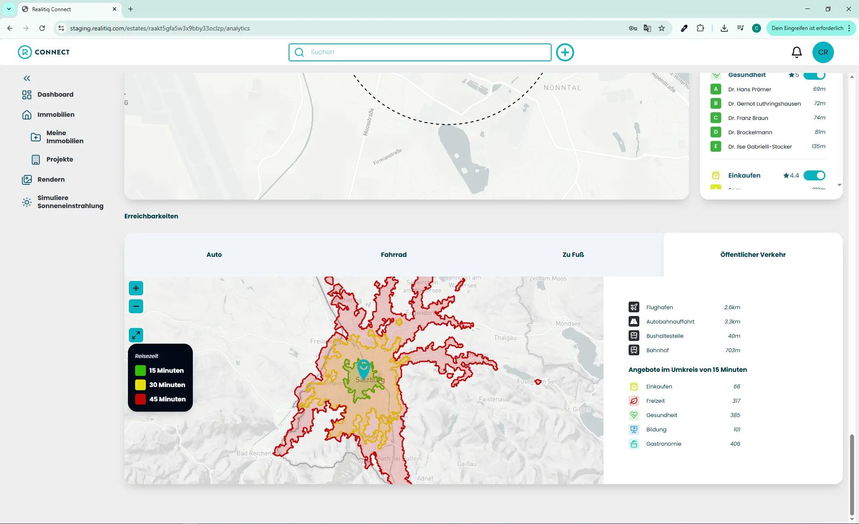The image size is (859, 524).
Task: Open Projekte in the sidebar
Action: [60, 159]
